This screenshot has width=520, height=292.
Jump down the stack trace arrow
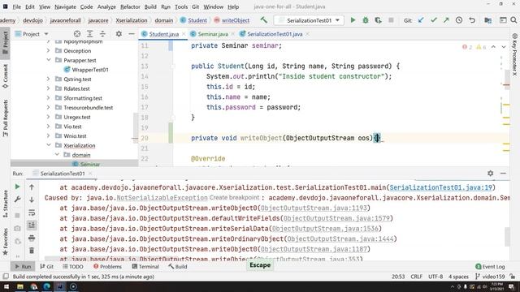(x=32, y=200)
